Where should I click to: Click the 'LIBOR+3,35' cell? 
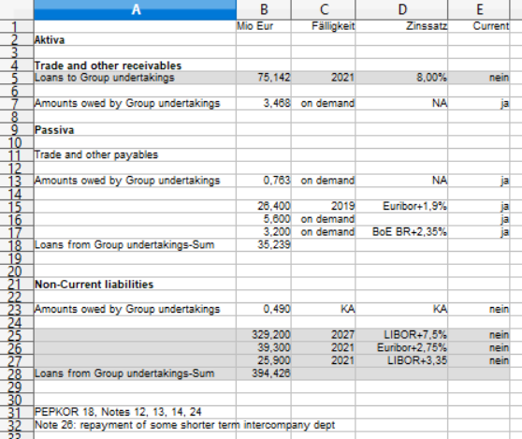[402, 360]
